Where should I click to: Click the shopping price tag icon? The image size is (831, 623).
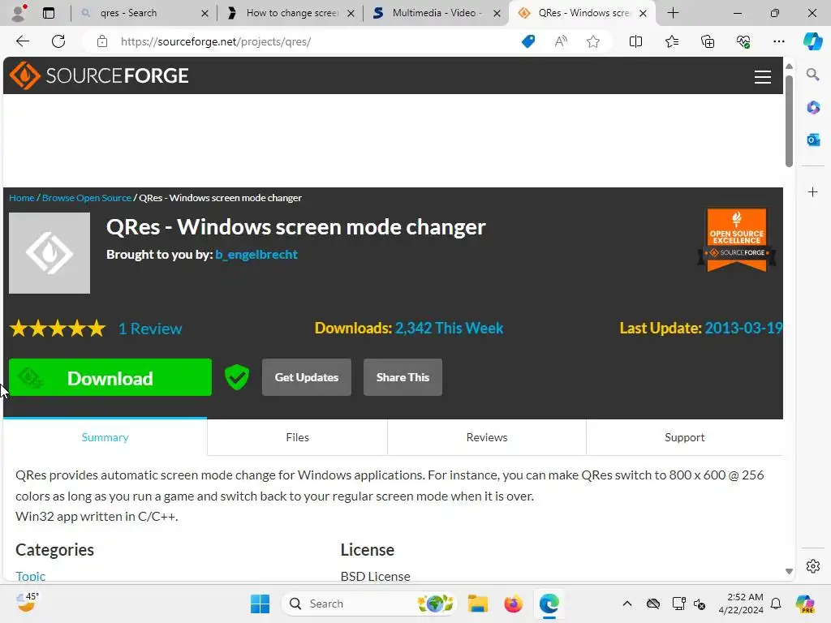click(528, 41)
